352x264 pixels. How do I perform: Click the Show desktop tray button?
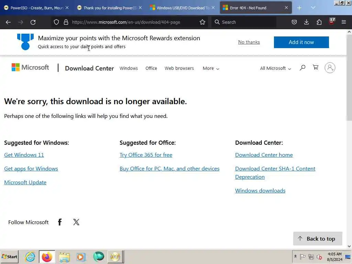[x=348, y=256]
